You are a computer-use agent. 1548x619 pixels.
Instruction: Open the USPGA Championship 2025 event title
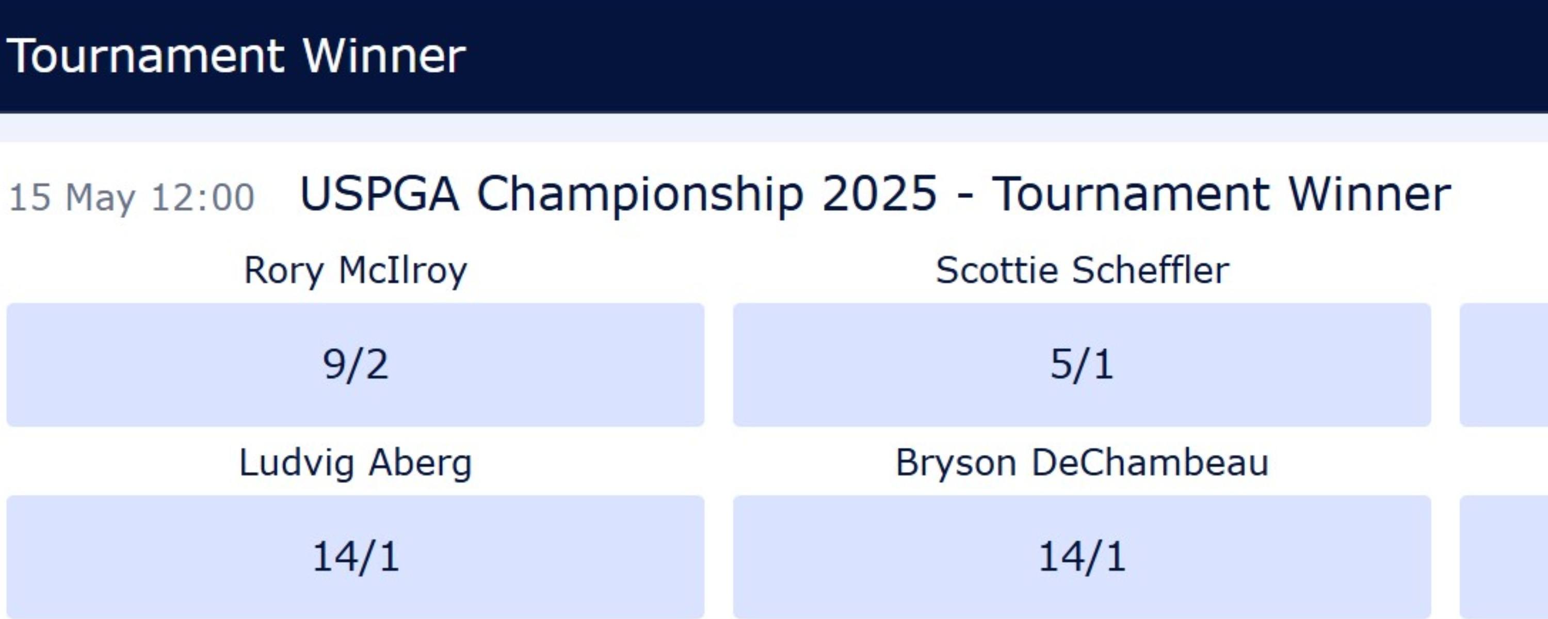click(875, 194)
